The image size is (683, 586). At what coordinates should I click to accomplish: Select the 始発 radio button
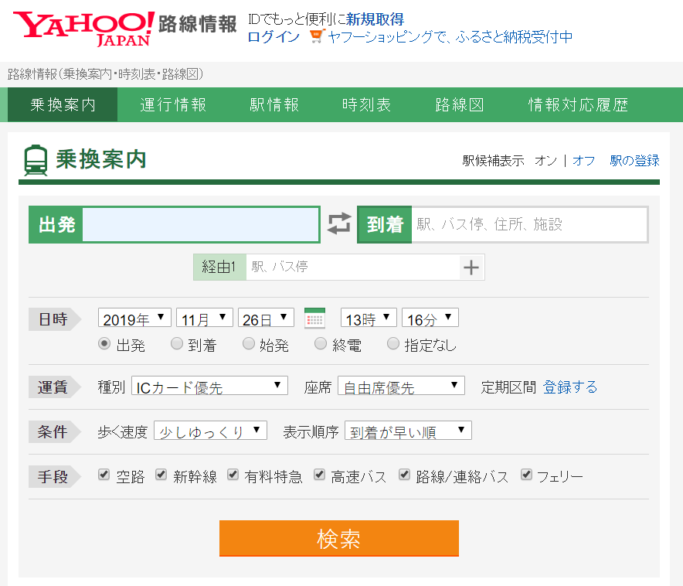point(248,344)
